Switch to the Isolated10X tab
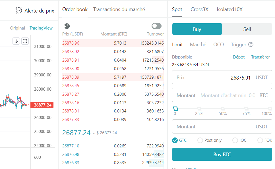This screenshot has width=275, height=169. click(x=229, y=9)
